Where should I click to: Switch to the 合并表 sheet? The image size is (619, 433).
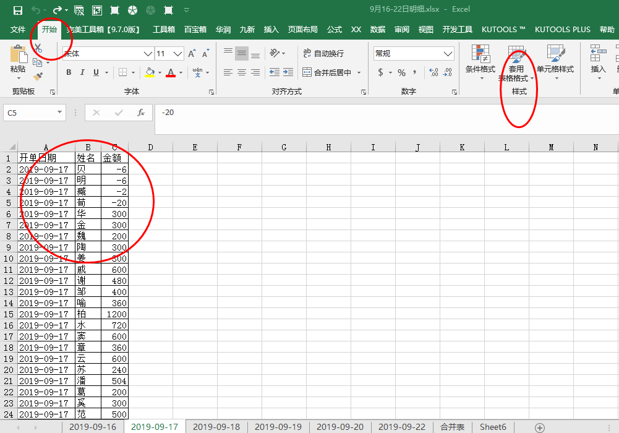point(453,427)
